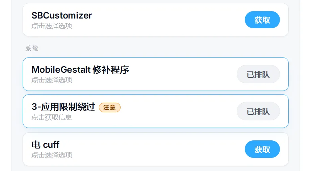Click the 系统 section header
The image size is (310, 171).
coord(32,48)
